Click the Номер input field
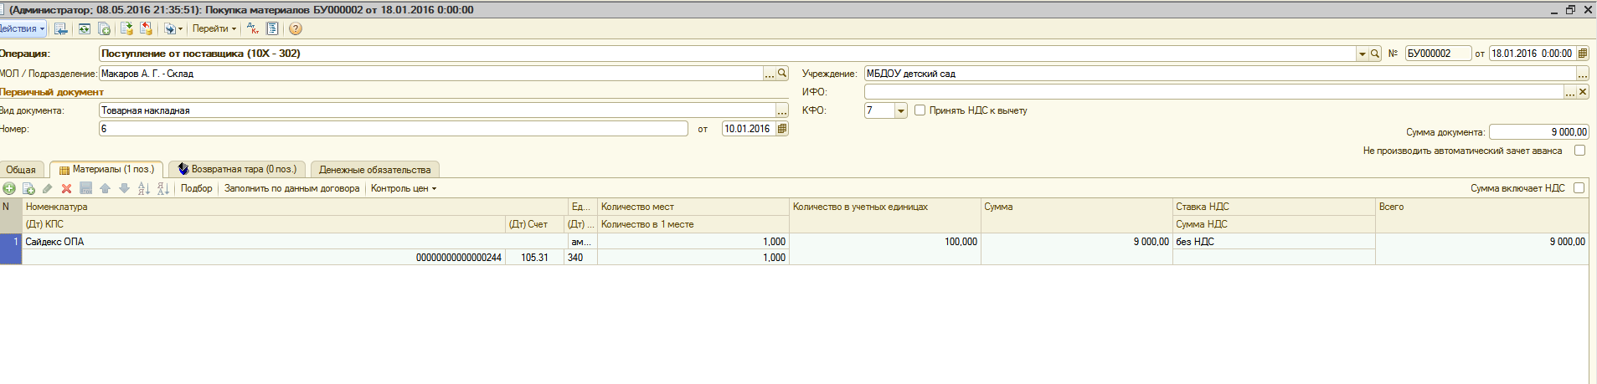Viewport: 1597px width, 384px height. (393, 129)
